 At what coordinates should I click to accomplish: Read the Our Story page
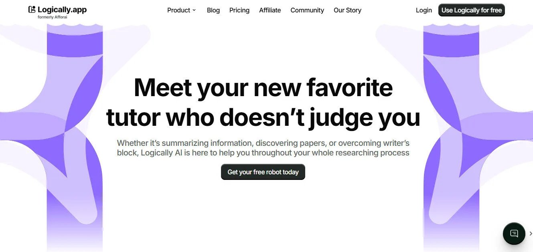coord(347,10)
